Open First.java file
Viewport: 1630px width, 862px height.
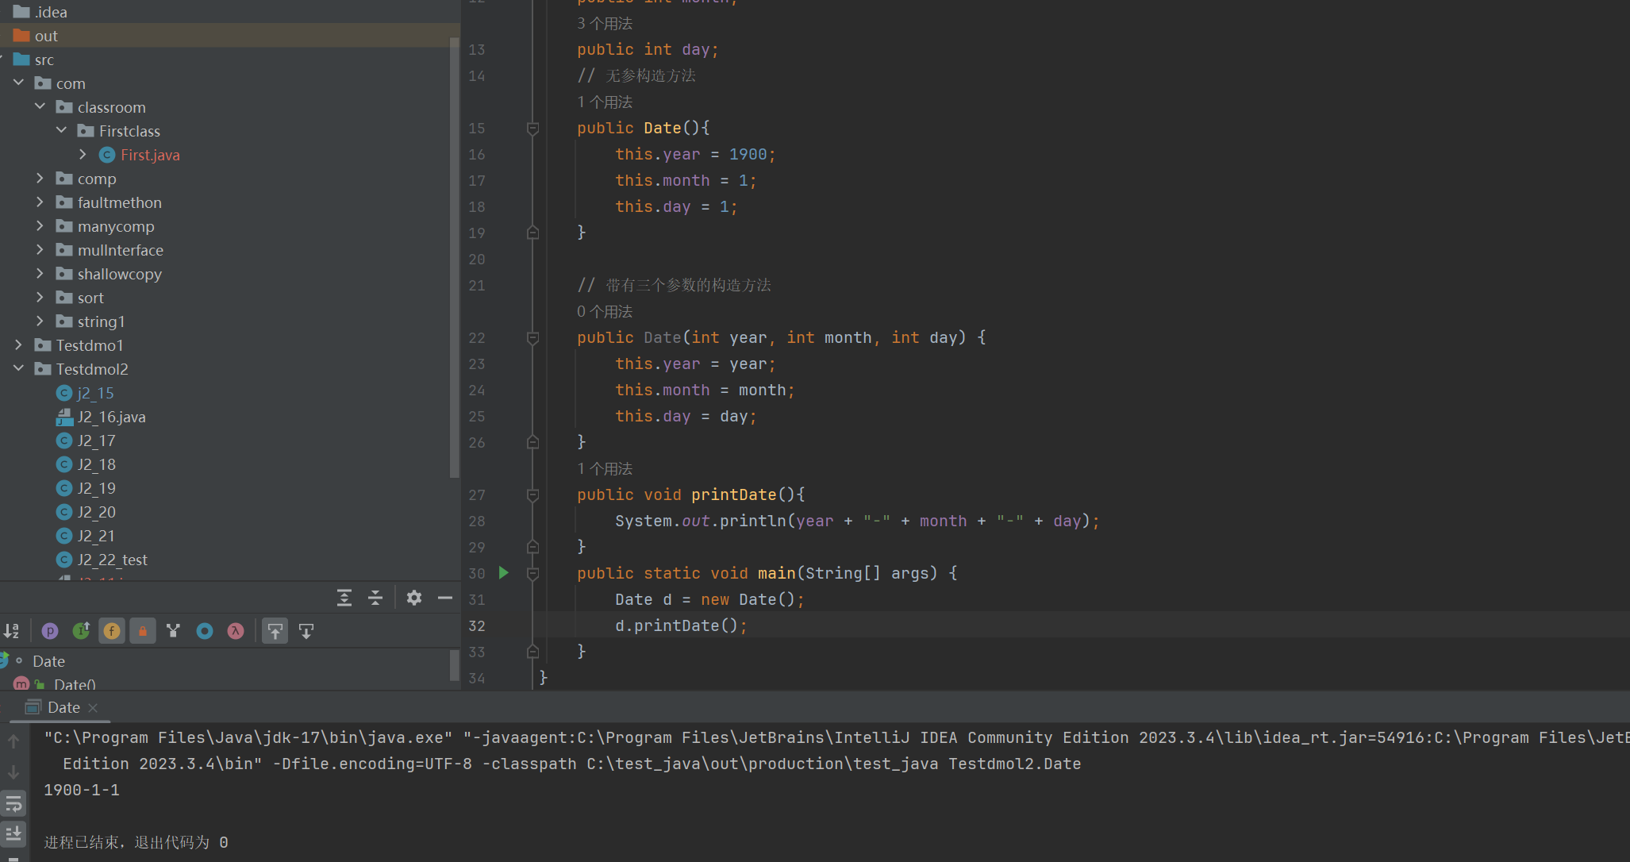[150, 155]
